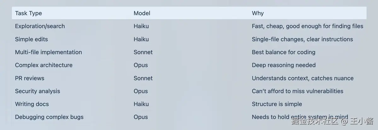Click Haiku in the Exploration/search row

tap(141, 26)
